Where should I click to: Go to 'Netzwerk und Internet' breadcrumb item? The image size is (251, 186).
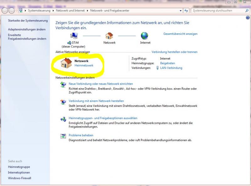(70, 11)
